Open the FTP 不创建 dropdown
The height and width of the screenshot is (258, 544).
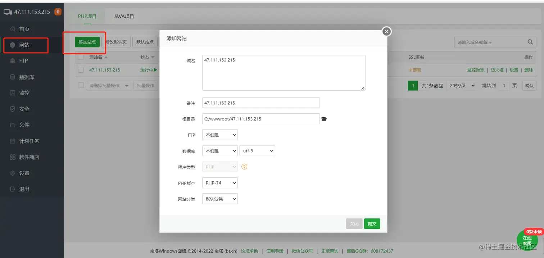click(220, 135)
